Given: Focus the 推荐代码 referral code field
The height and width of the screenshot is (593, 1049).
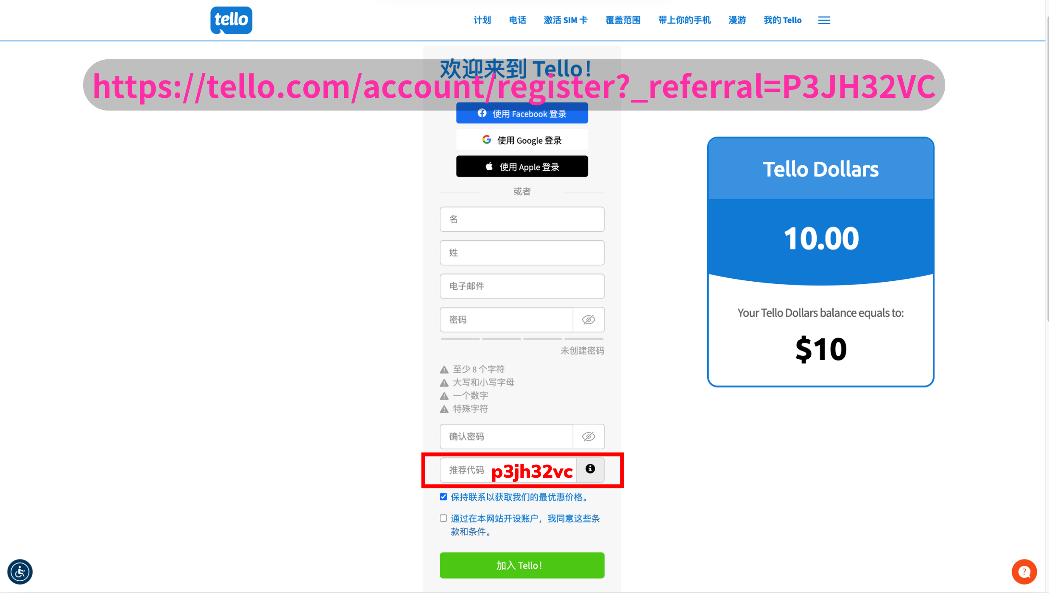Looking at the screenshot, I should pos(508,470).
